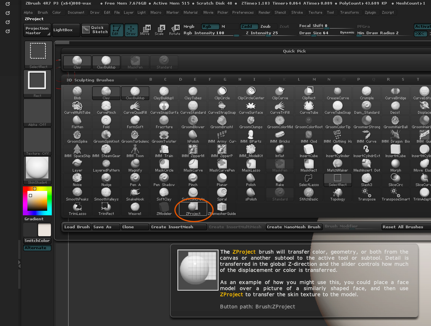The height and width of the screenshot is (326, 431).
Task: Toggle Draw mode
Action: 131,30
